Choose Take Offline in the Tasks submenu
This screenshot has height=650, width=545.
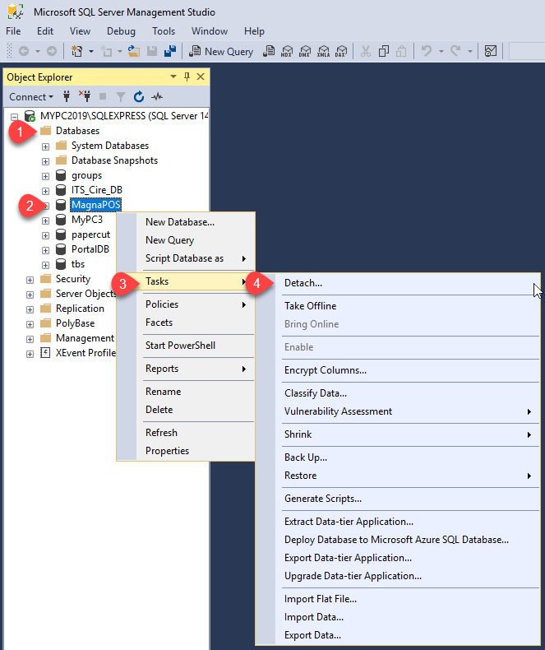coord(310,306)
